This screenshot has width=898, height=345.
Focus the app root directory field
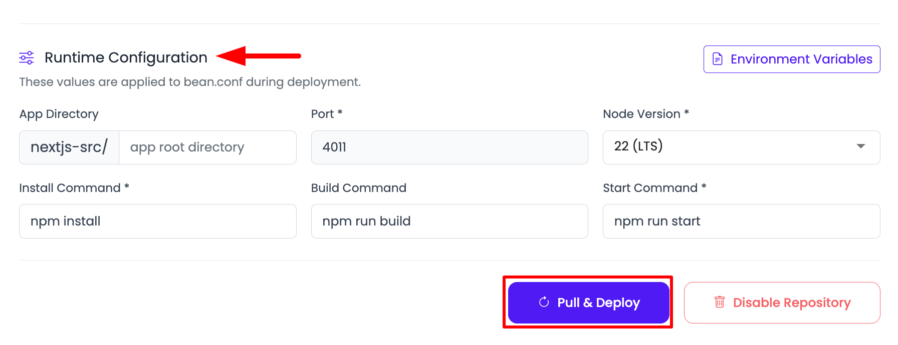(207, 147)
